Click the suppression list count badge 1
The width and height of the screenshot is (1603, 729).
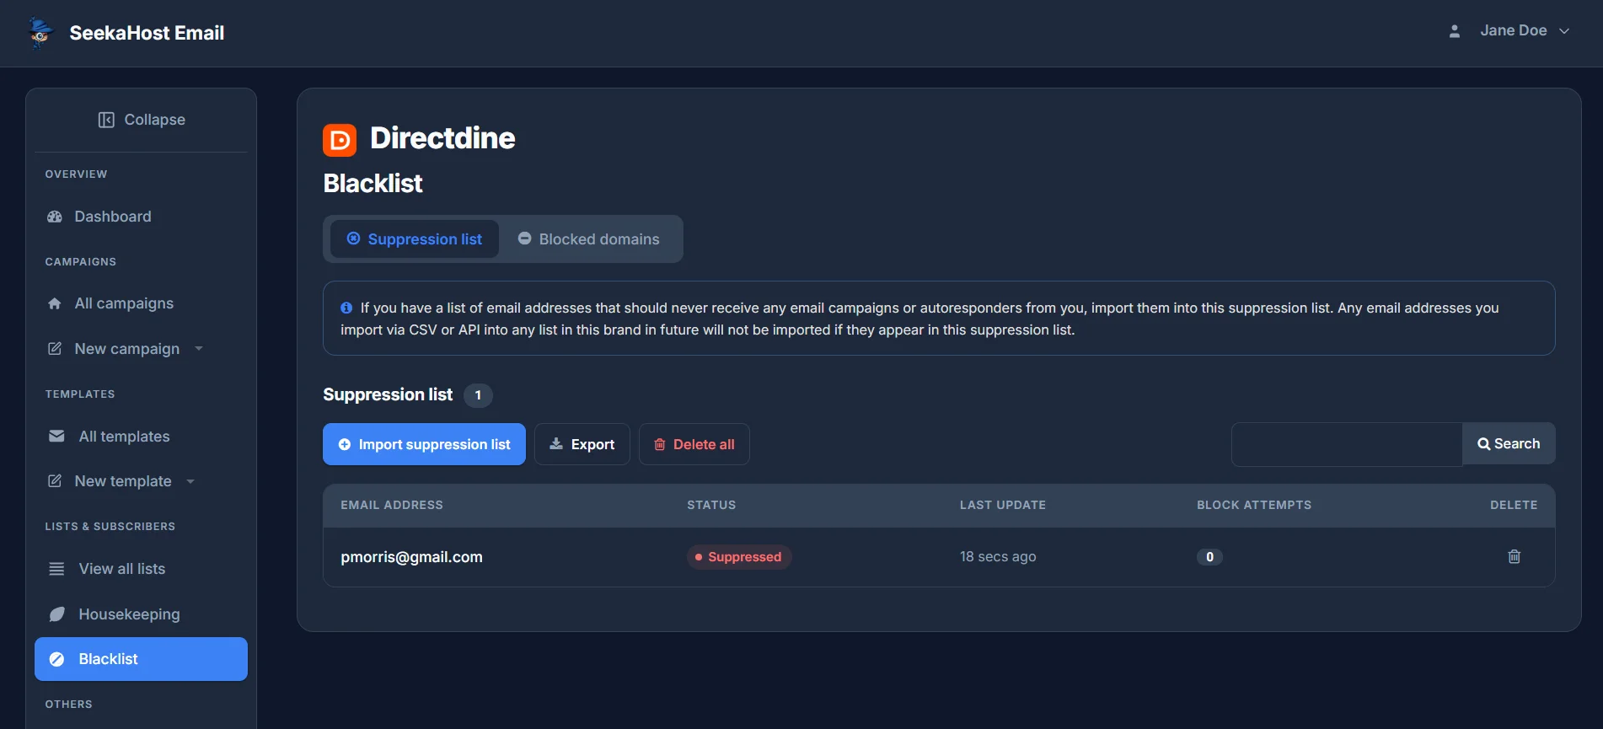click(x=478, y=395)
